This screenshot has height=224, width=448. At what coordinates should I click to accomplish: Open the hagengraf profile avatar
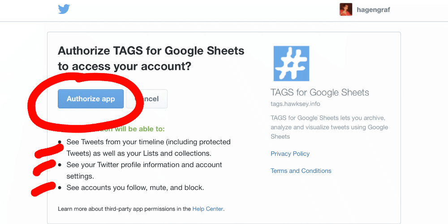point(346,9)
